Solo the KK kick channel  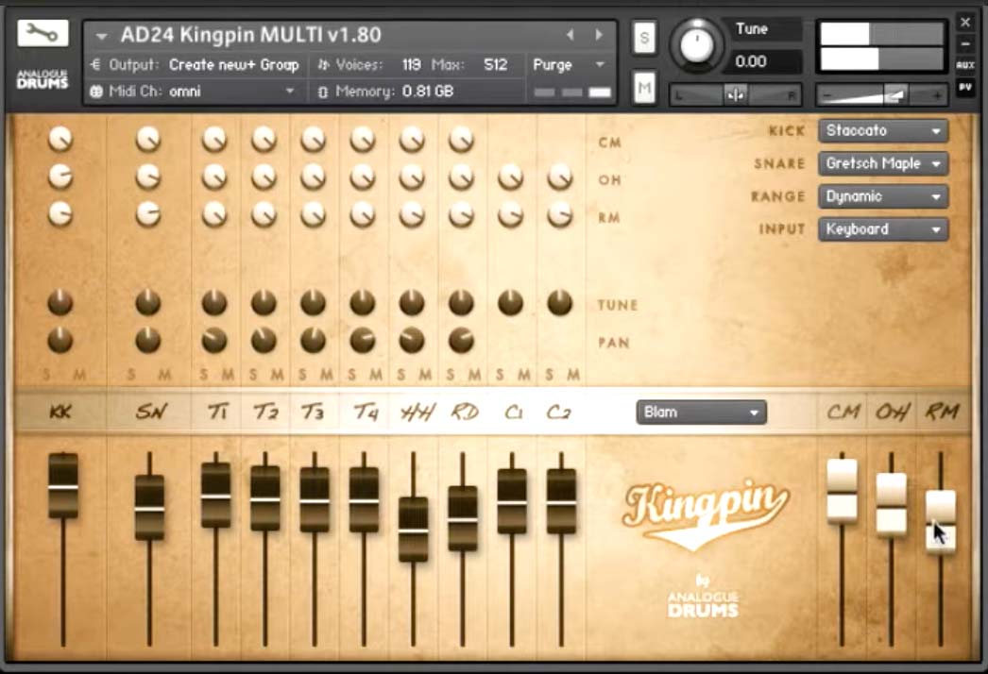46,375
